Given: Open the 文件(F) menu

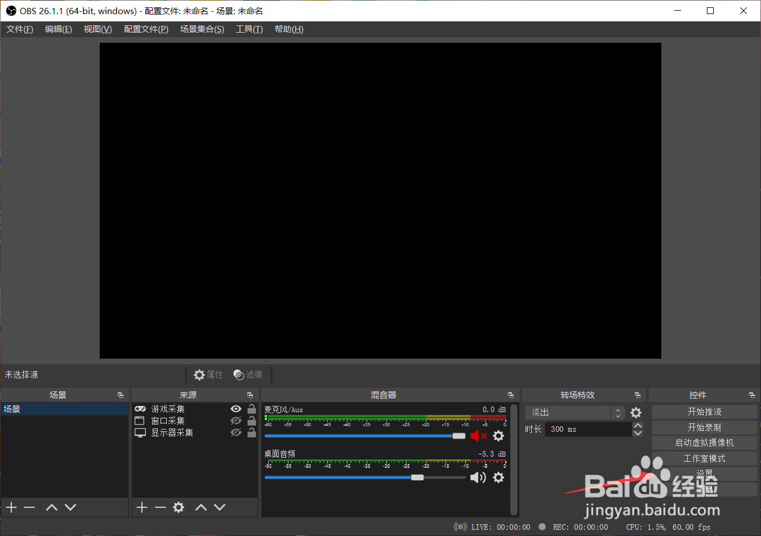Looking at the screenshot, I should tap(20, 29).
